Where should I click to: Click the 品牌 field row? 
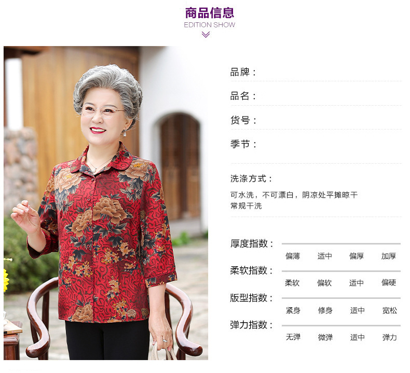pyautogui.click(x=316, y=73)
